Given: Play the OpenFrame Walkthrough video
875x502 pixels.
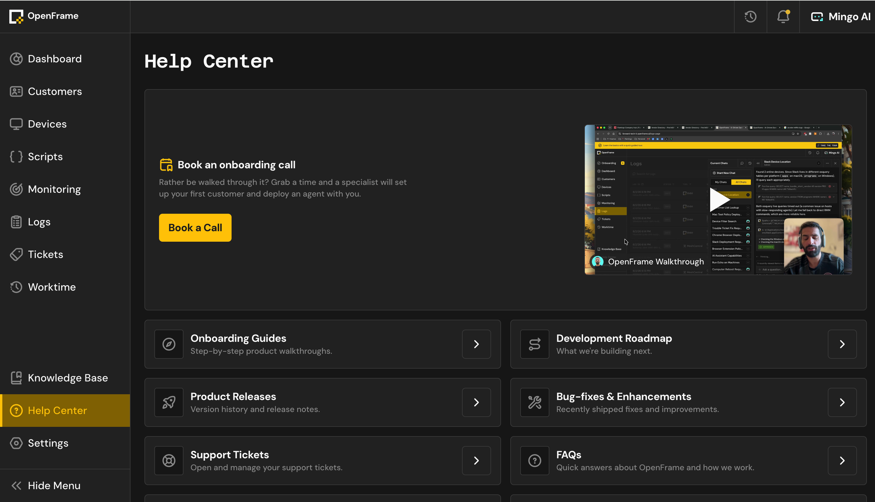Looking at the screenshot, I should [720, 200].
